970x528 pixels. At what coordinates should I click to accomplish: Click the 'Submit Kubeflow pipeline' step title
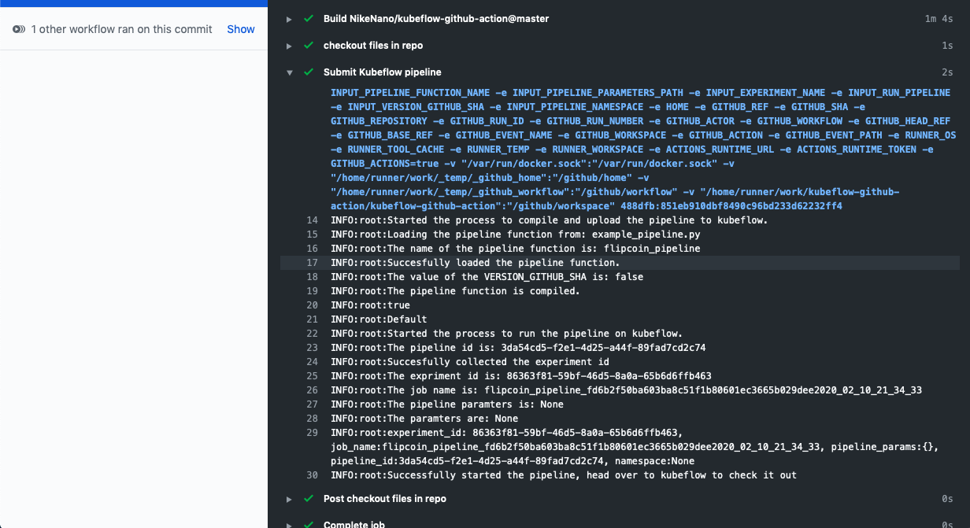pos(382,72)
